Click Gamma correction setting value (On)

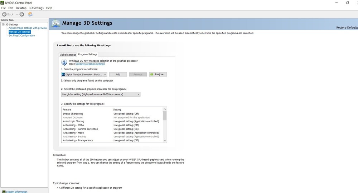pos(126,129)
